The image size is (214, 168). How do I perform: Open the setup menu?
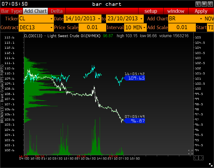click(151, 11)
